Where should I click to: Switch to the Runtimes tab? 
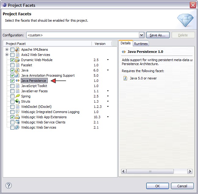141,44
